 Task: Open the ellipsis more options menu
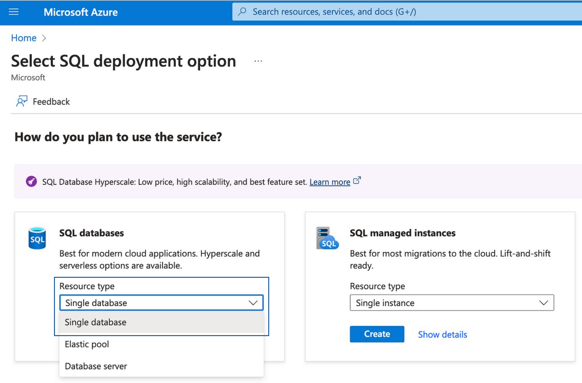pos(258,61)
